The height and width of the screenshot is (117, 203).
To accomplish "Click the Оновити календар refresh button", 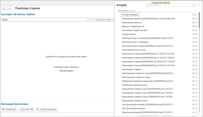I will point(47,109).
